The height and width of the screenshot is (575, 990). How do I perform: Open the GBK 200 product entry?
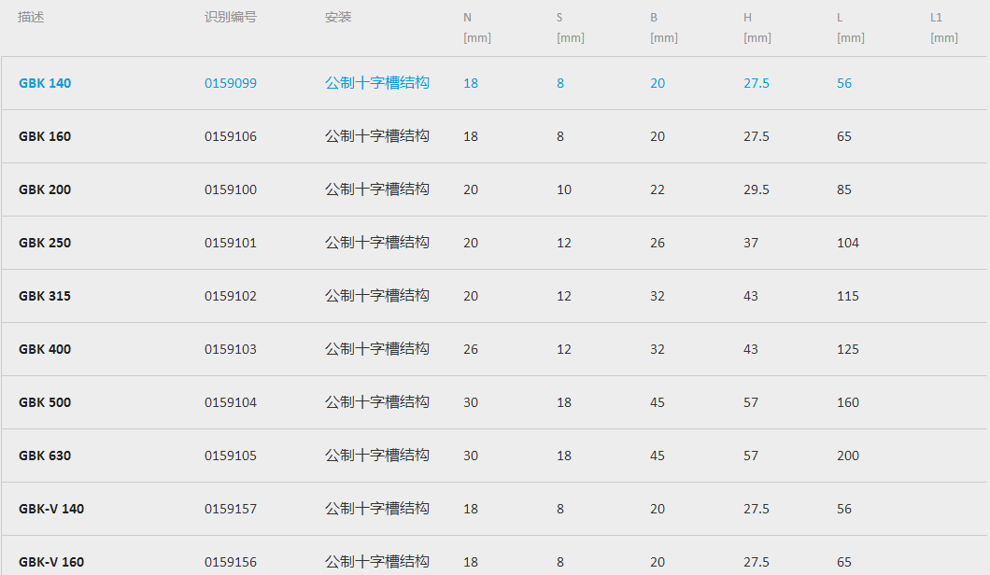pos(45,189)
